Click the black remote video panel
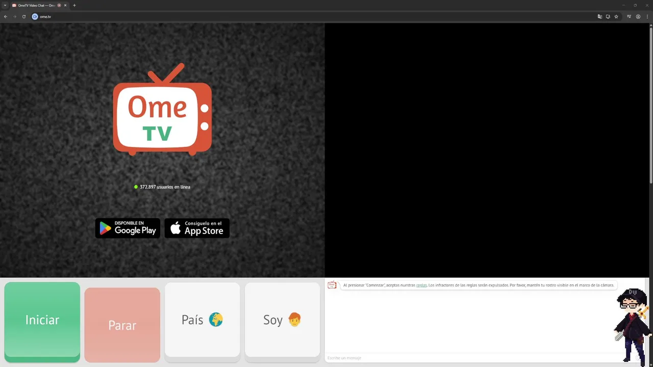 tap(487, 150)
